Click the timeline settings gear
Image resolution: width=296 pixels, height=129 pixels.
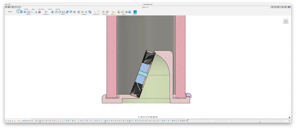289,121
